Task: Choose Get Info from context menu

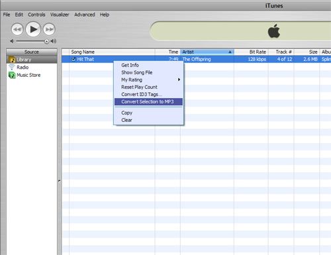Action: click(148, 65)
